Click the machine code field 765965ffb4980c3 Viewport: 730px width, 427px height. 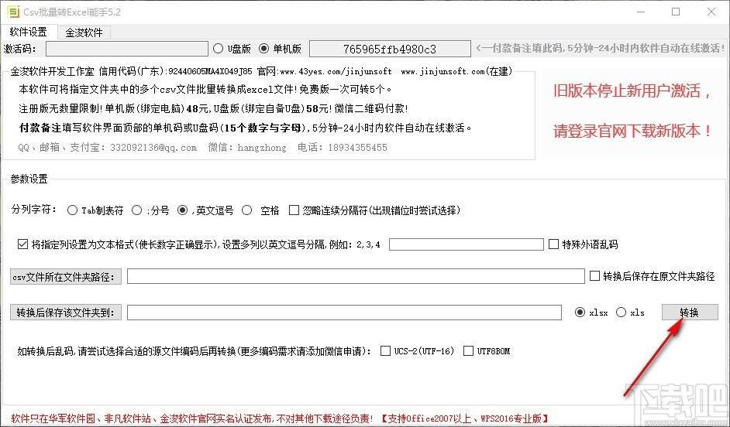coord(390,49)
